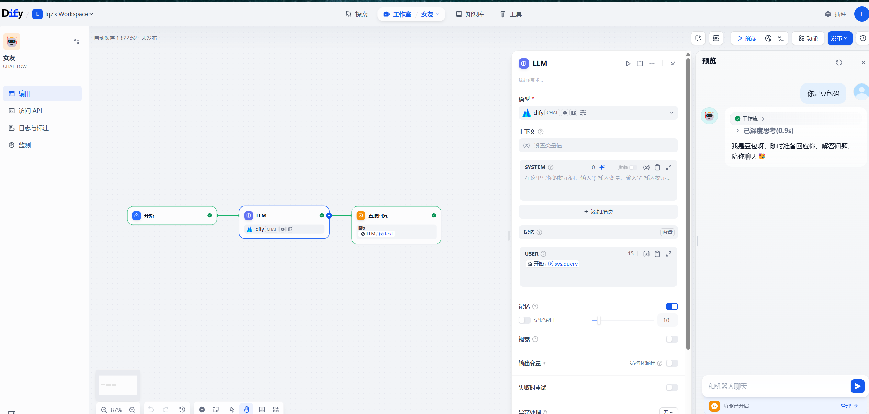869x414 pixels.
Task: Enable the vision toggle
Action: click(x=671, y=339)
